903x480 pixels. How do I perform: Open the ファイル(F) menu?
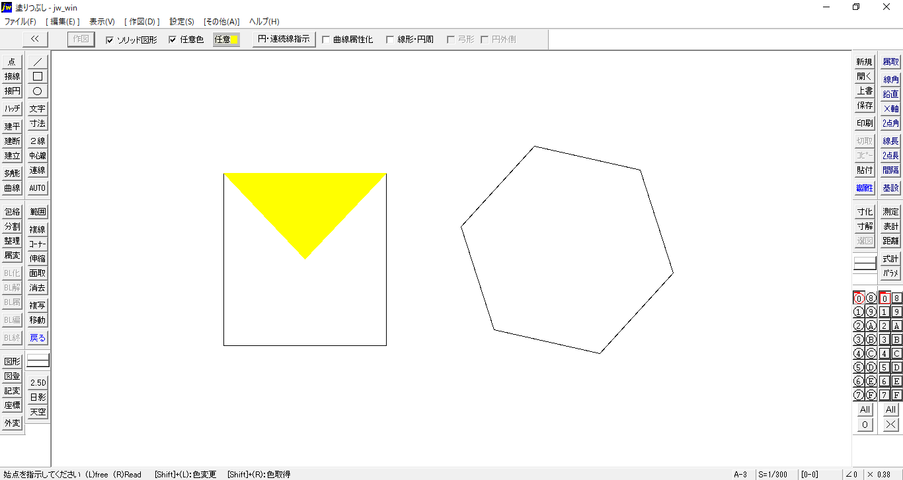20,22
